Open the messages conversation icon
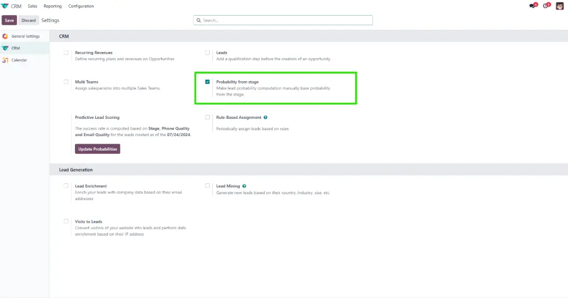This screenshot has width=568, height=298. (x=532, y=6)
